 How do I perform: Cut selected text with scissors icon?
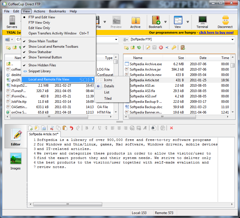click(52, 128)
